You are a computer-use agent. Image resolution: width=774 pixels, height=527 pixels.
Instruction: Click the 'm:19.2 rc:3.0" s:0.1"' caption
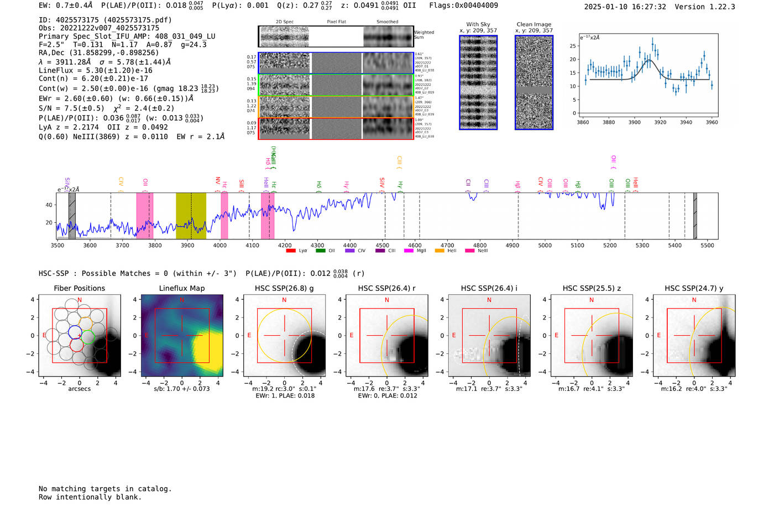click(x=284, y=389)
